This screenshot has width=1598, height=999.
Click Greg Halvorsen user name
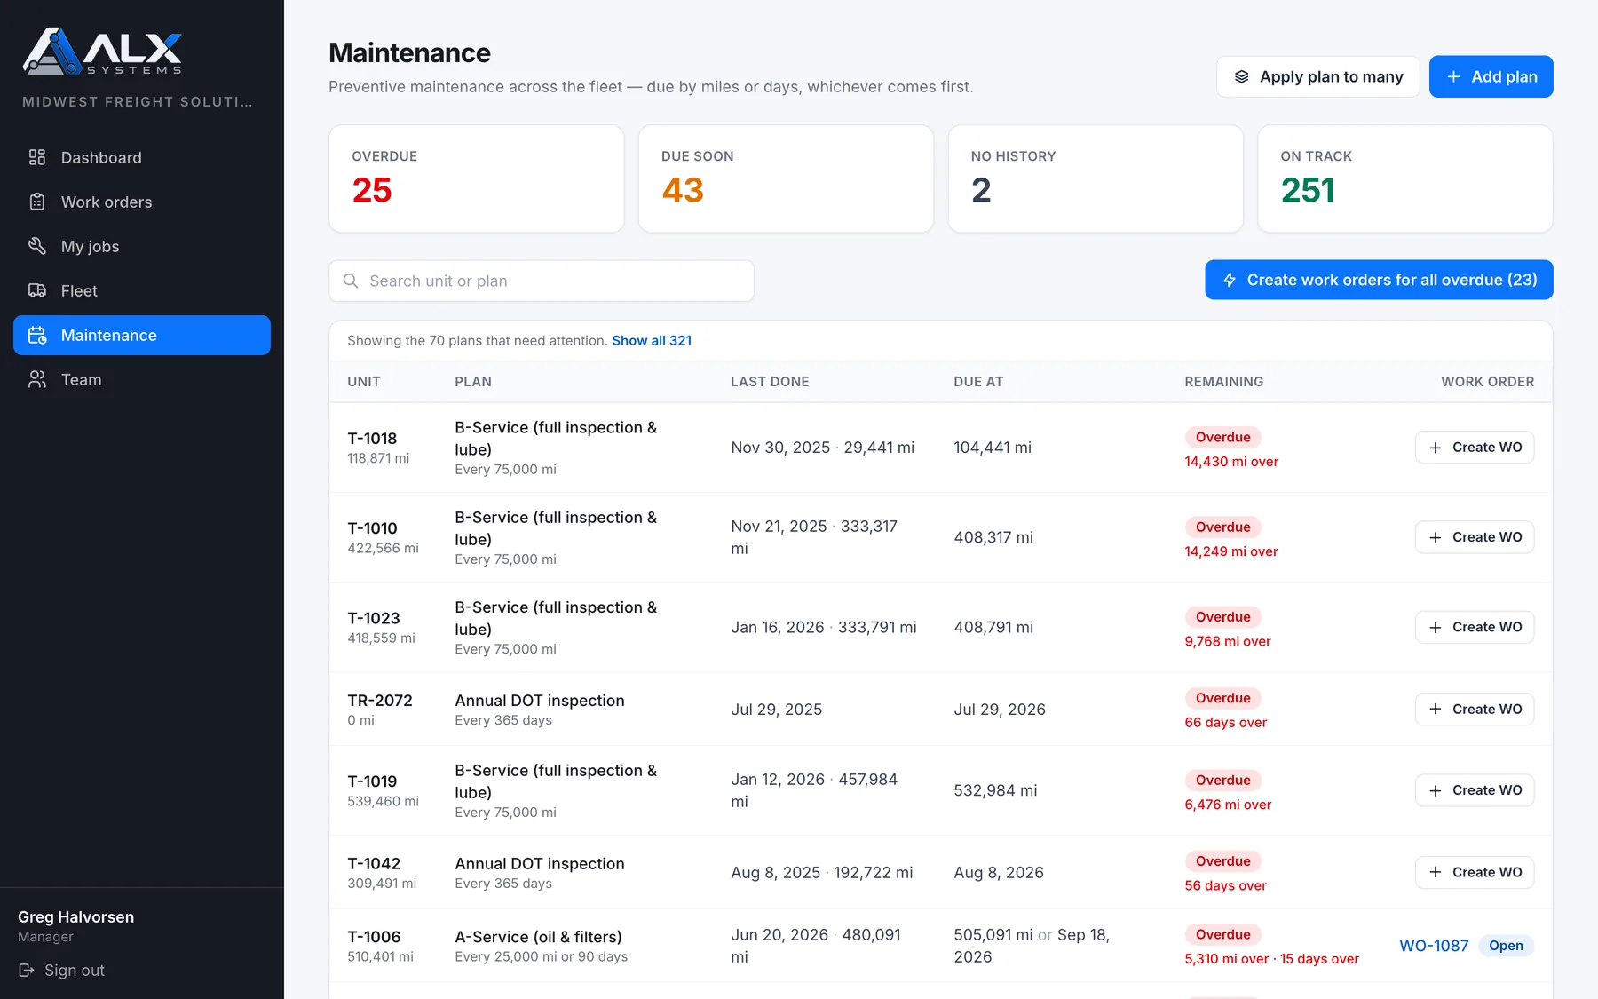[x=76, y=916]
